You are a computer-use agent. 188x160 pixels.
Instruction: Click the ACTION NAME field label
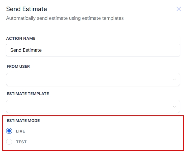point(21,39)
